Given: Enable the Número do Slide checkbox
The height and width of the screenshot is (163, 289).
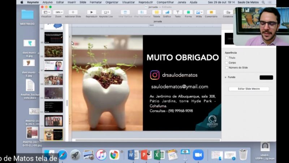Looking at the screenshot, I should (x=227, y=67).
